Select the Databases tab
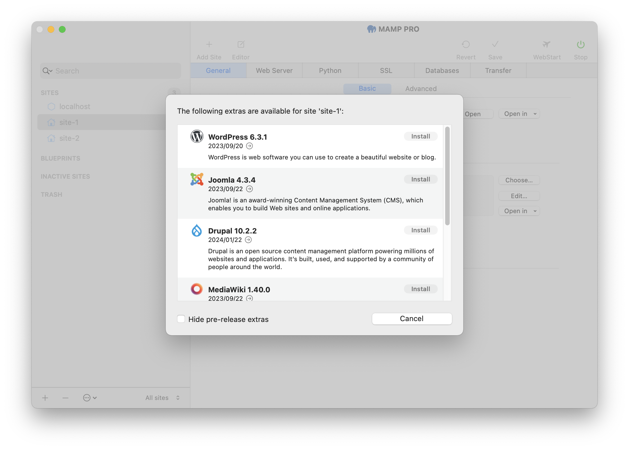The width and height of the screenshot is (629, 450). coord(441,70)
